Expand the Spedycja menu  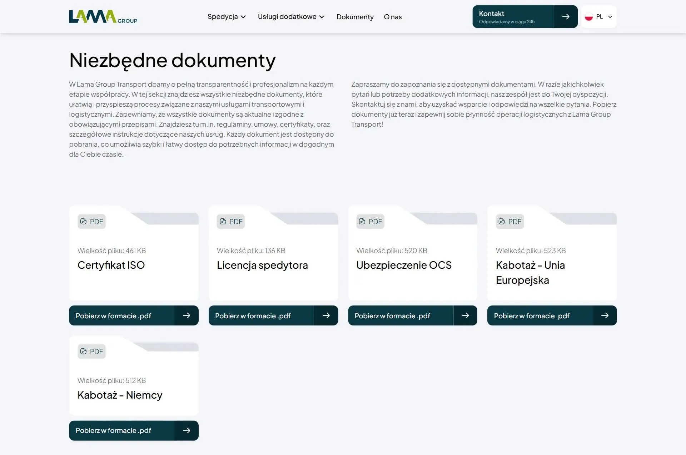click(x=227, y=17)
